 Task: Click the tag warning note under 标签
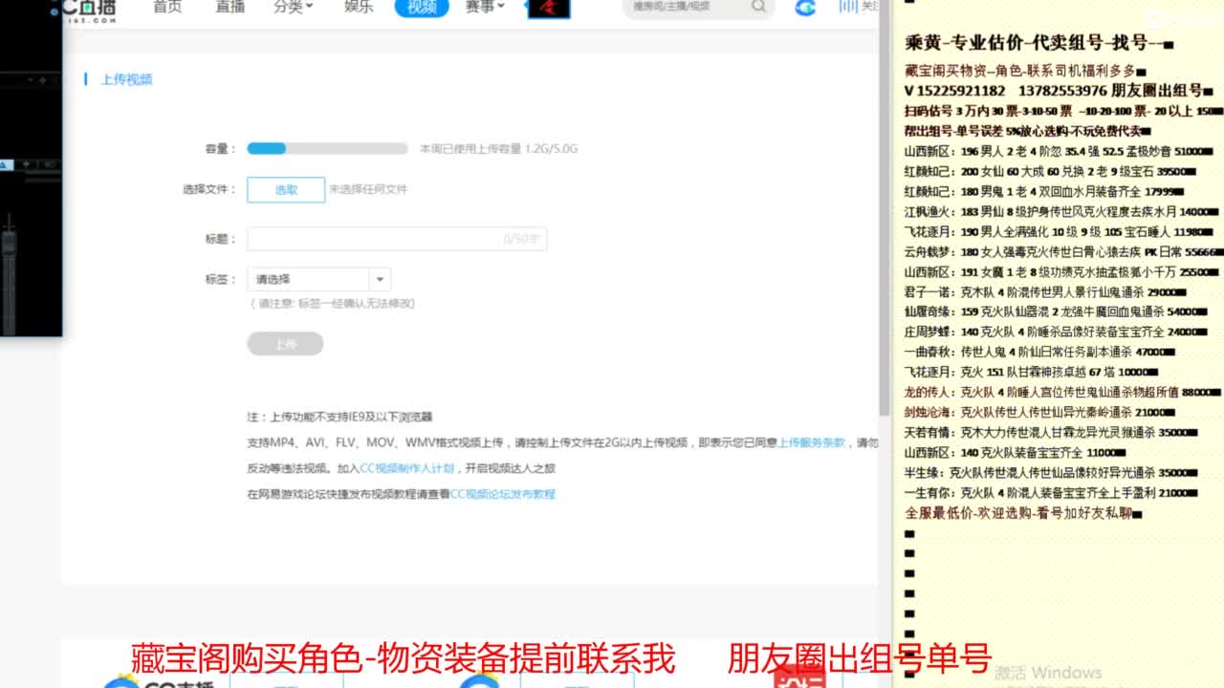point(331,303)
